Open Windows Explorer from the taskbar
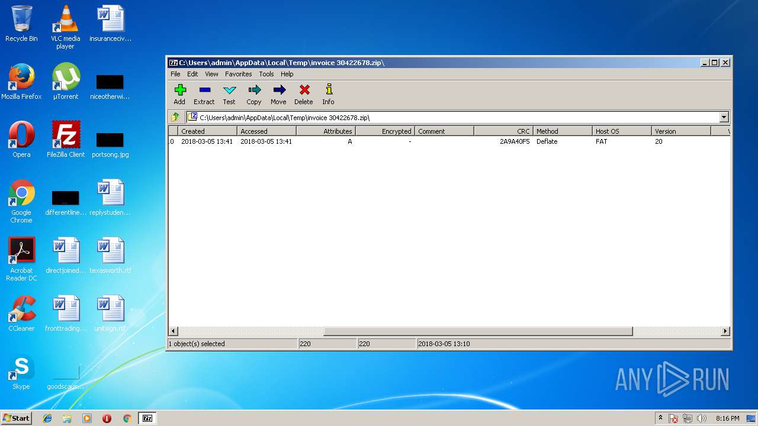 pos(67,418)
